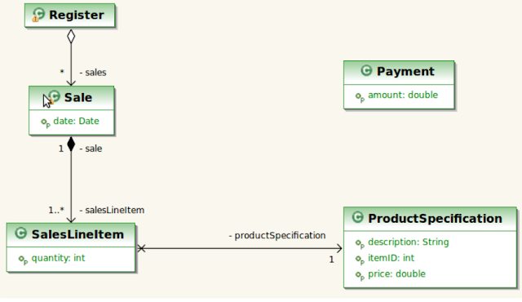The width and height of the screenshot is (522, 302).
Task: Click the class icon beside Payment
Action: (366, 70)
